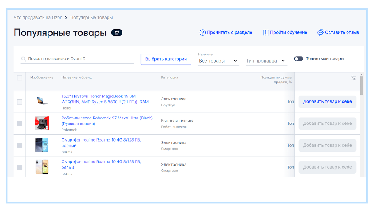The height and width of the screenshot is (210, 373).
Task: Click the breadcrumb chevron after Что продавать на Ozon
Action: (66, 18)
